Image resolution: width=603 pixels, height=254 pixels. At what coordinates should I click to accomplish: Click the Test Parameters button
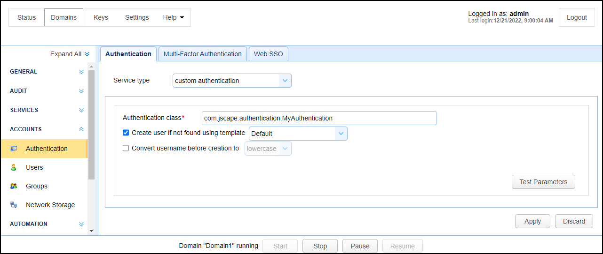543,182
